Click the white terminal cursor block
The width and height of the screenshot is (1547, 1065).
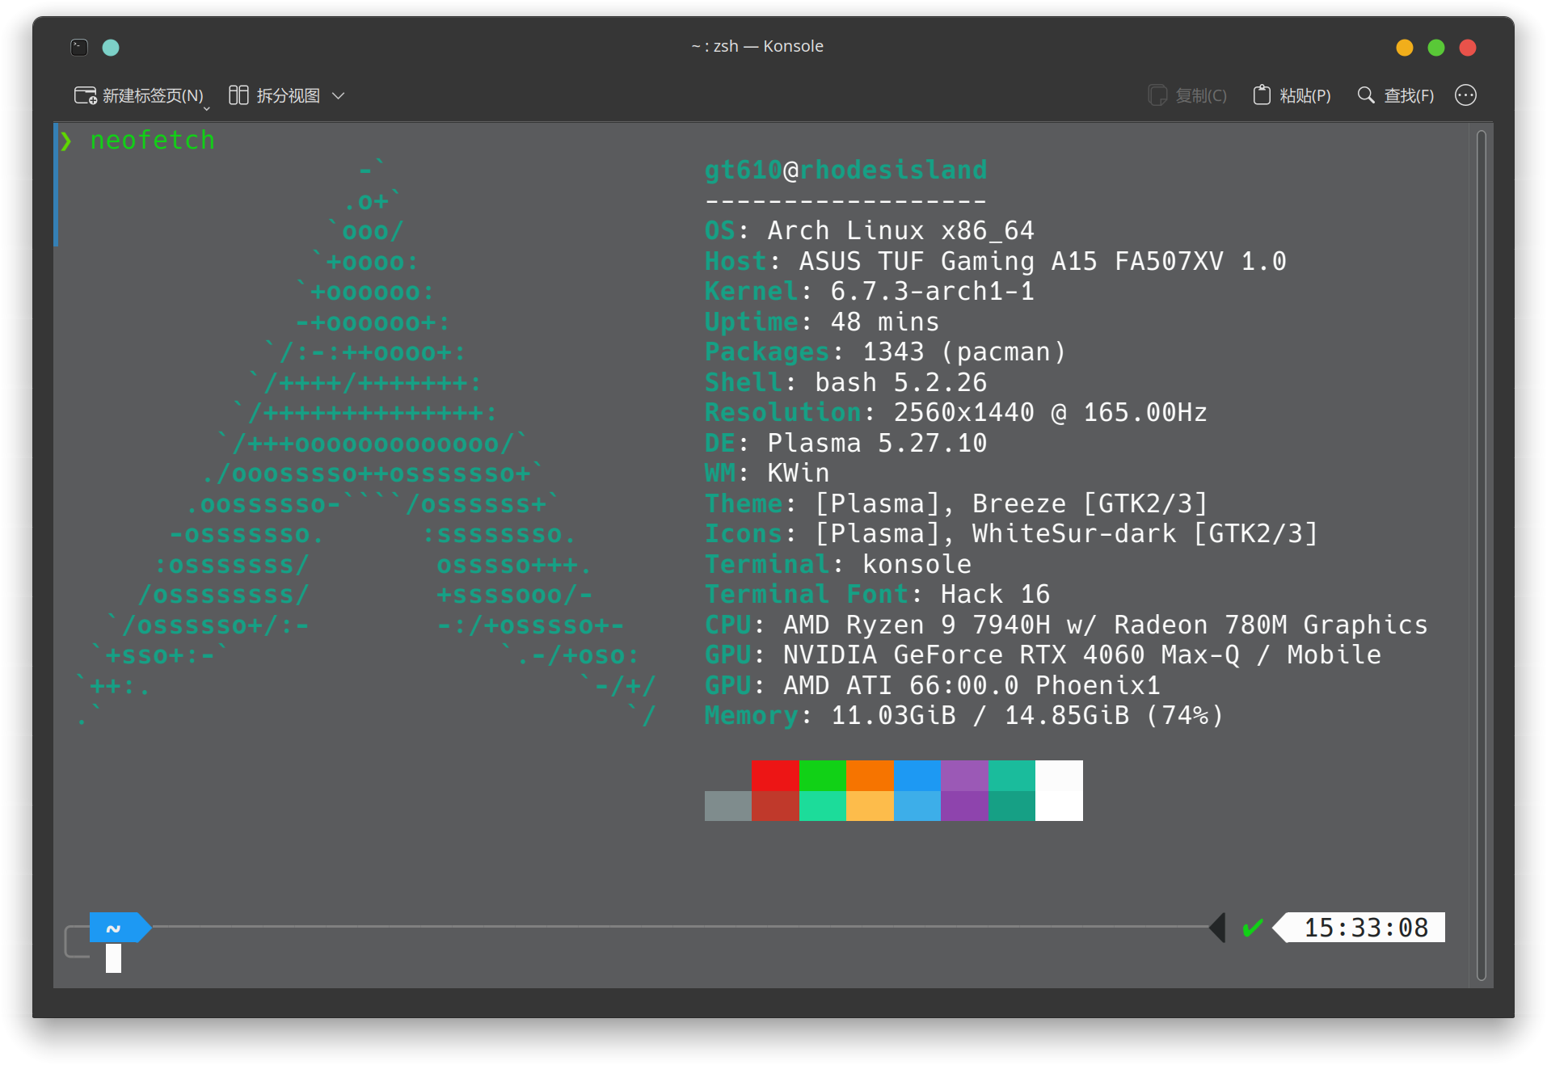tap(113, 958)
